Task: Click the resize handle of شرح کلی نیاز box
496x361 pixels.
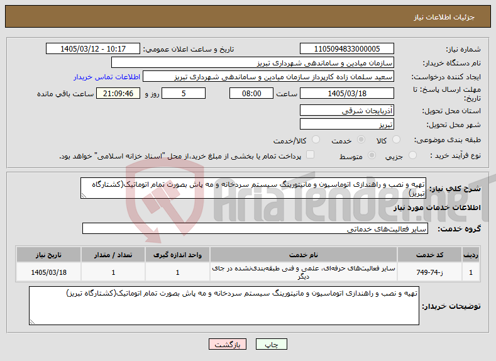Action: pyautogui.click(x=84, y=196)
